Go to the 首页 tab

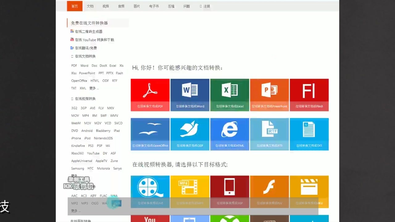pos(75,6)
